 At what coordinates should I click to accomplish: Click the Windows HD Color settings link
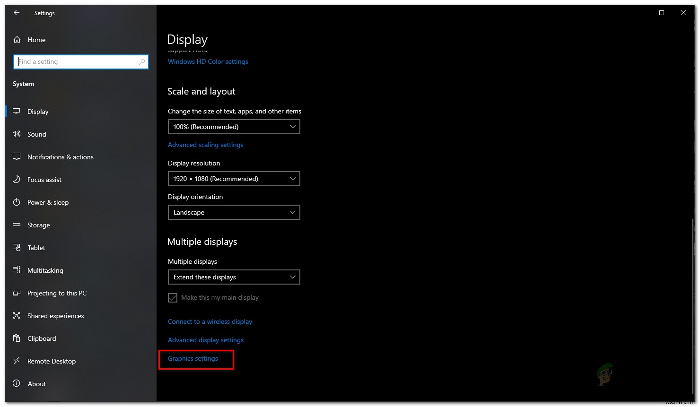click(x=208, y=62)
